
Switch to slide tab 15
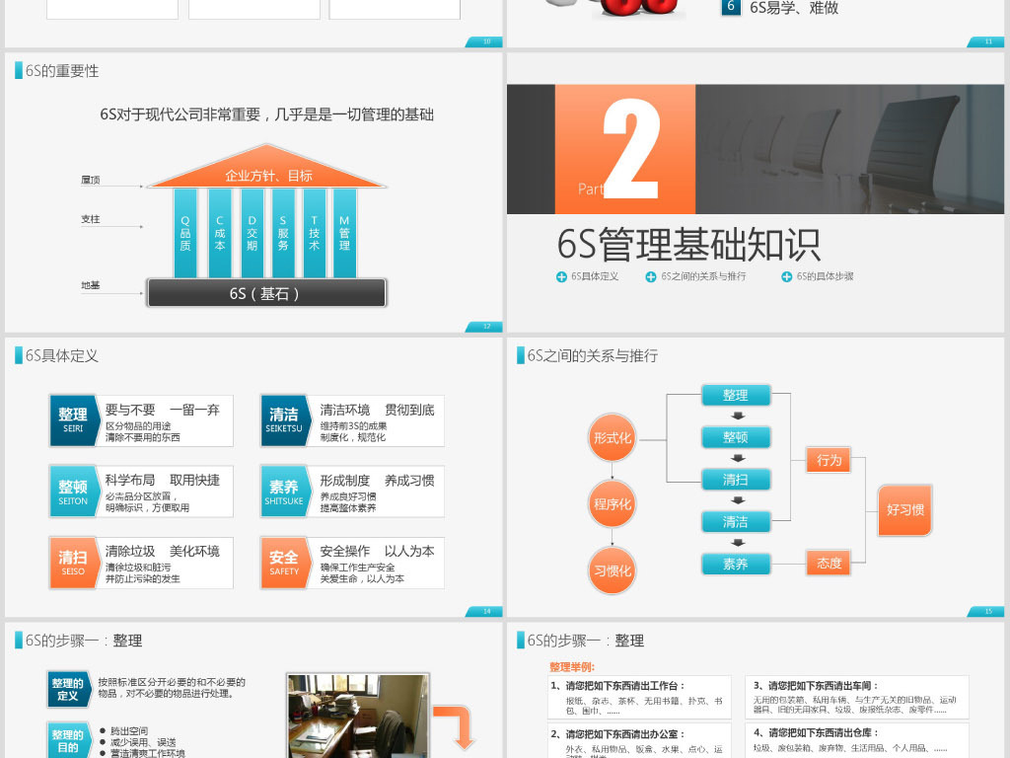988,611
